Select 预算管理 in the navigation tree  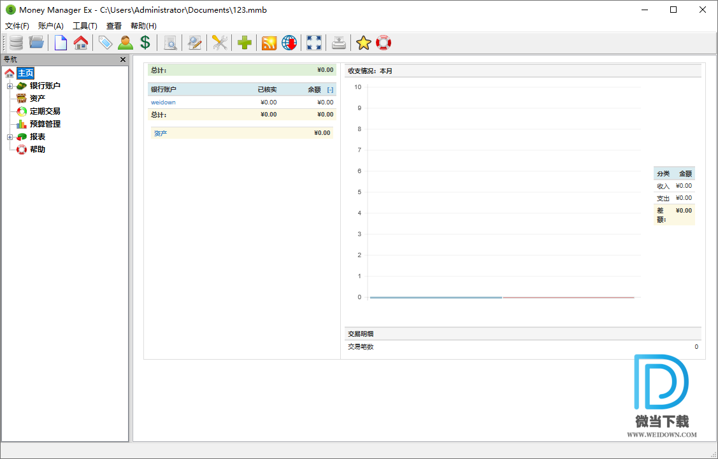click(45, 124)
